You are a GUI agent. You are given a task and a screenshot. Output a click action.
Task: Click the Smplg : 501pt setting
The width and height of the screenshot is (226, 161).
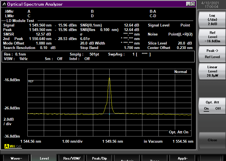(84, 54)
